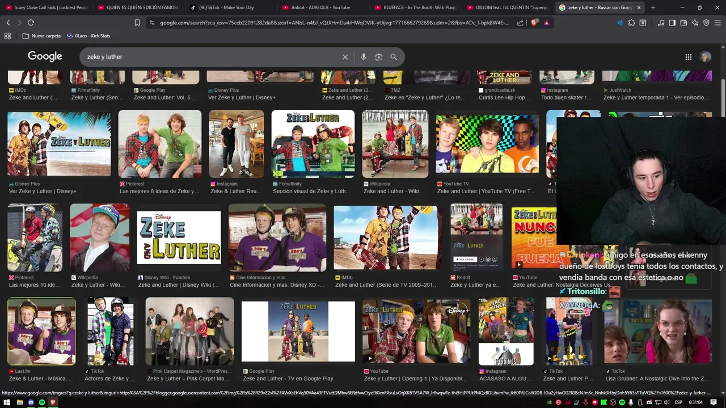Go to the Google logo homepage
This screenshot has height=408, width=726.
(45, 56)
